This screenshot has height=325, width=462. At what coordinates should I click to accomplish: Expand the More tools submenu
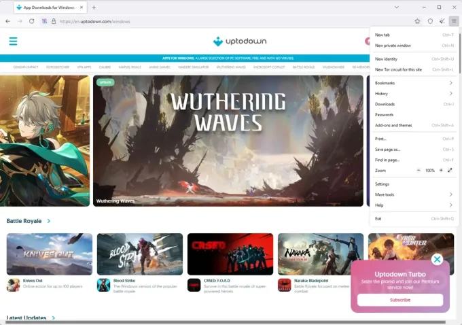coord(413,194)
